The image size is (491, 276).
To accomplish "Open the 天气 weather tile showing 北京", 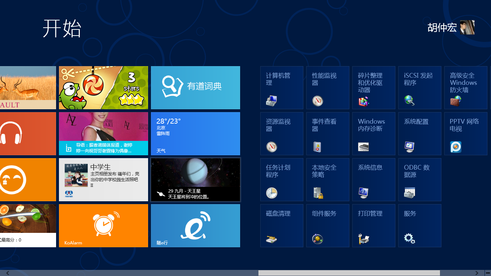I will 196,134.
